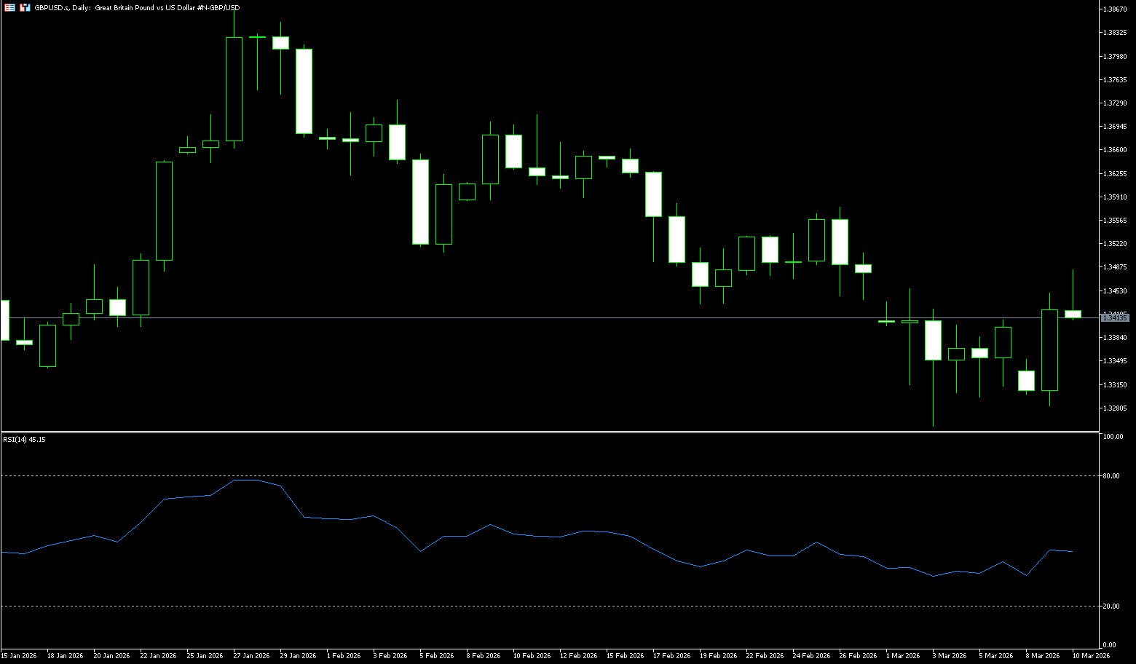Viewport: 1136px width, 664px height.
Task: Select the 15 Feb 2026 date marker
Action: pyautogui.click(x=624, y=655)
